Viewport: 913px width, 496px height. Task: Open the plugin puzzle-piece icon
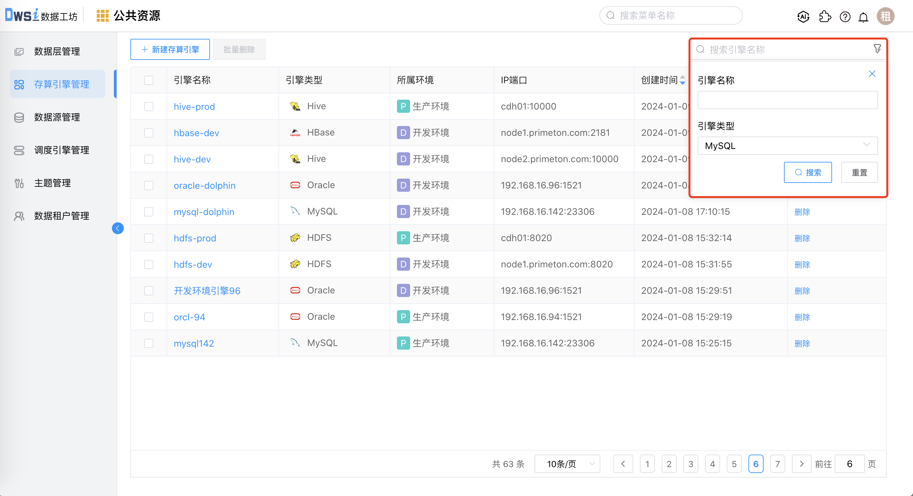[x=825, y=16]
